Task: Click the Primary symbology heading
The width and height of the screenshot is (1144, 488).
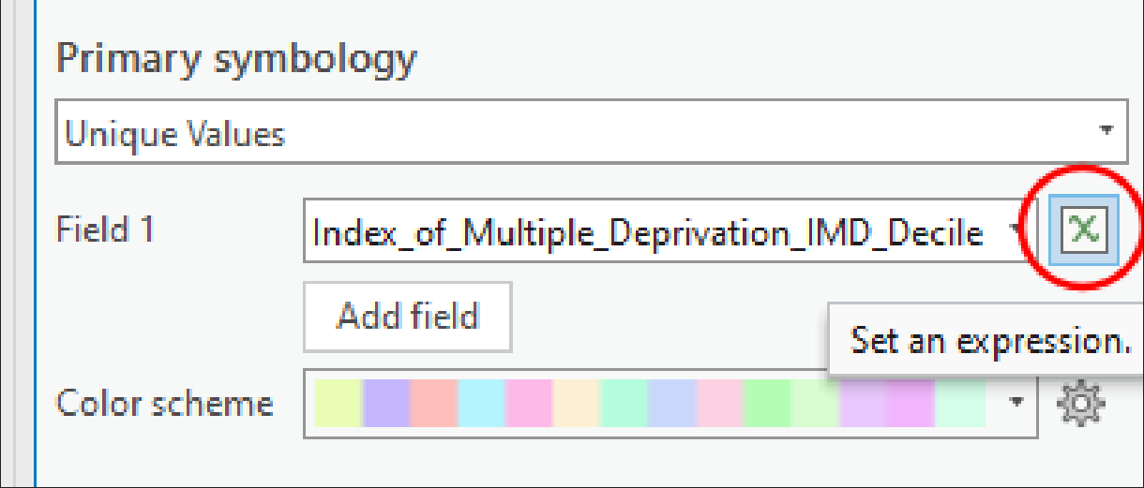Action: pos(236,59)
